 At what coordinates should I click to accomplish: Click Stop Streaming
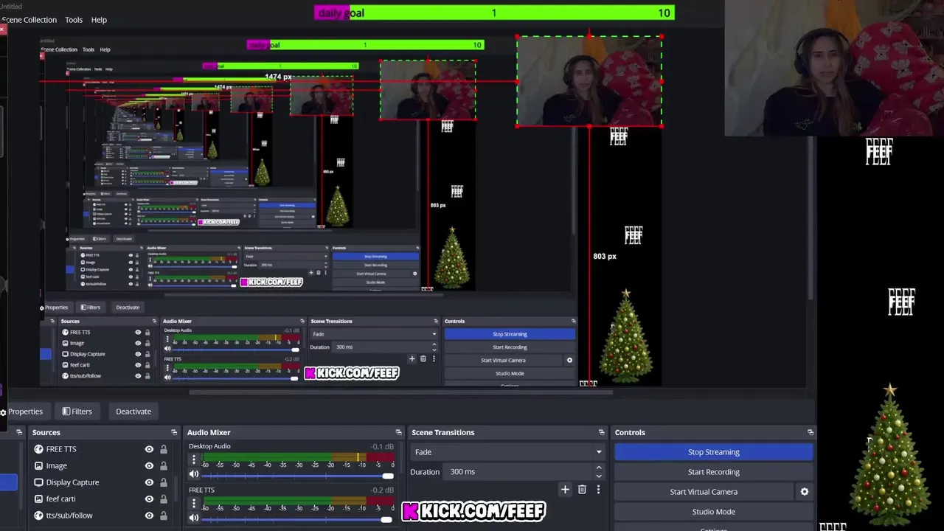[714, 452]
